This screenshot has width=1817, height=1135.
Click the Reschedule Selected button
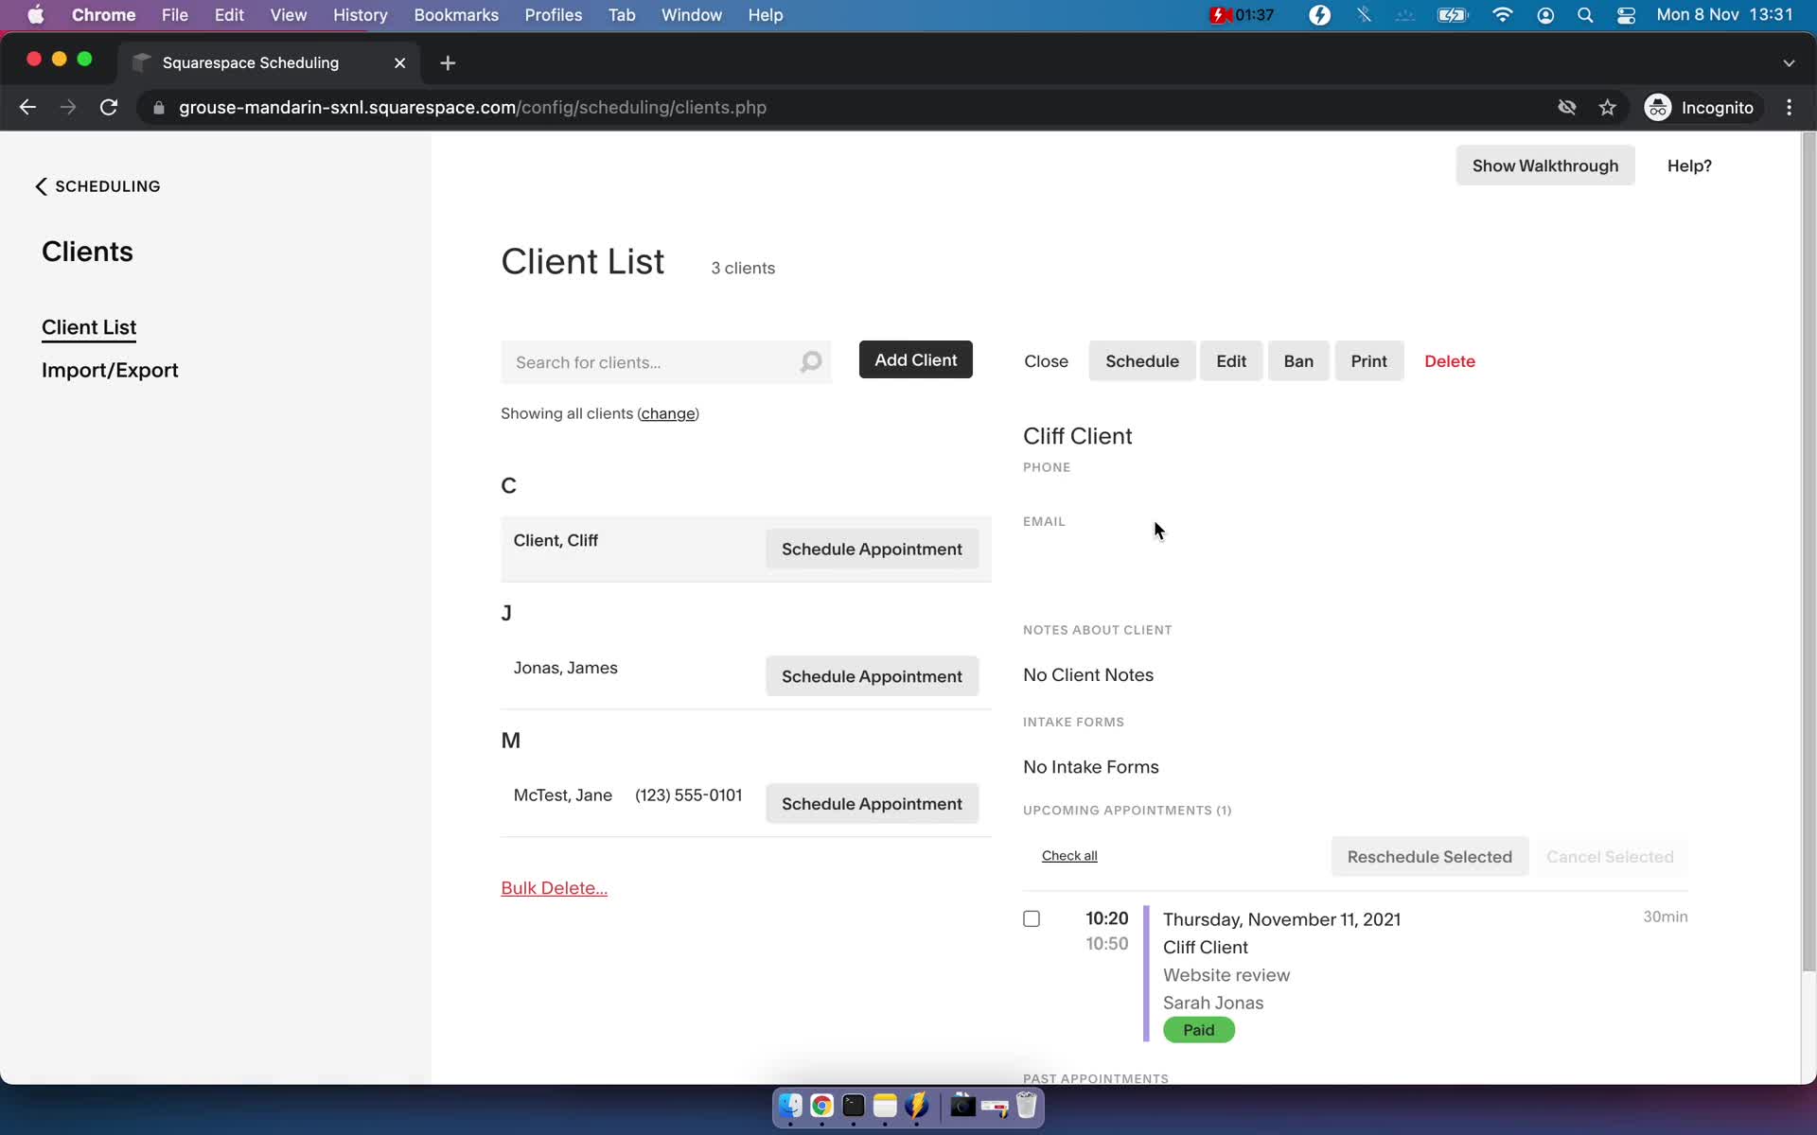(1430, 855)
